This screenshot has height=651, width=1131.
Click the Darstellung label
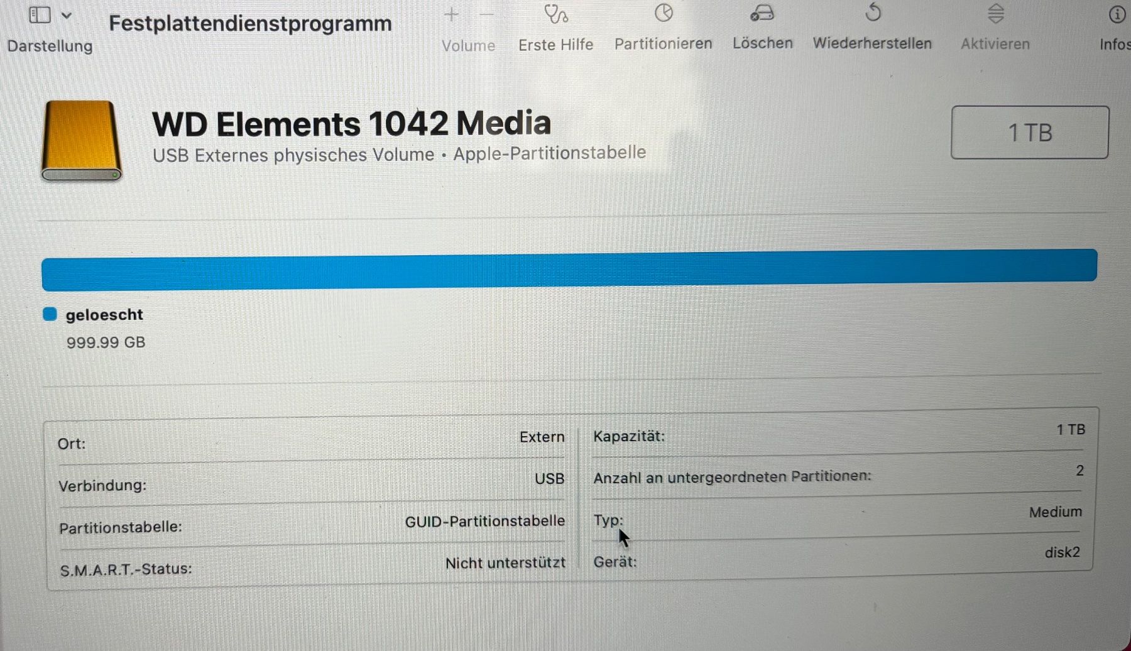(50, 46)
